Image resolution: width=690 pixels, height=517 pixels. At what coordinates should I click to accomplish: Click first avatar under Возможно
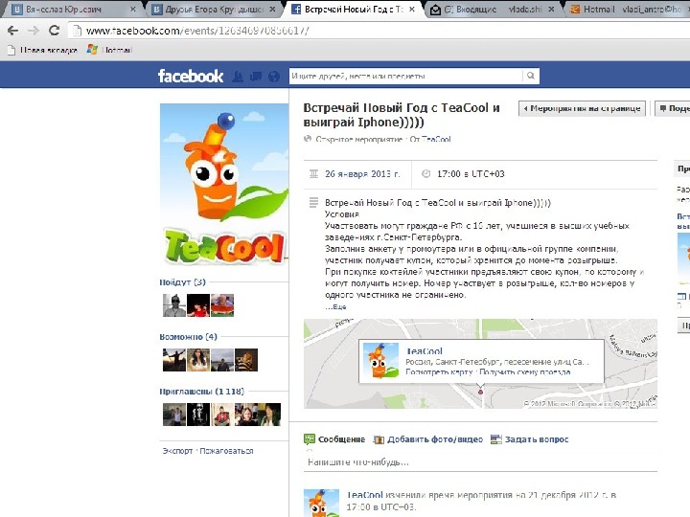click(174, 360)
